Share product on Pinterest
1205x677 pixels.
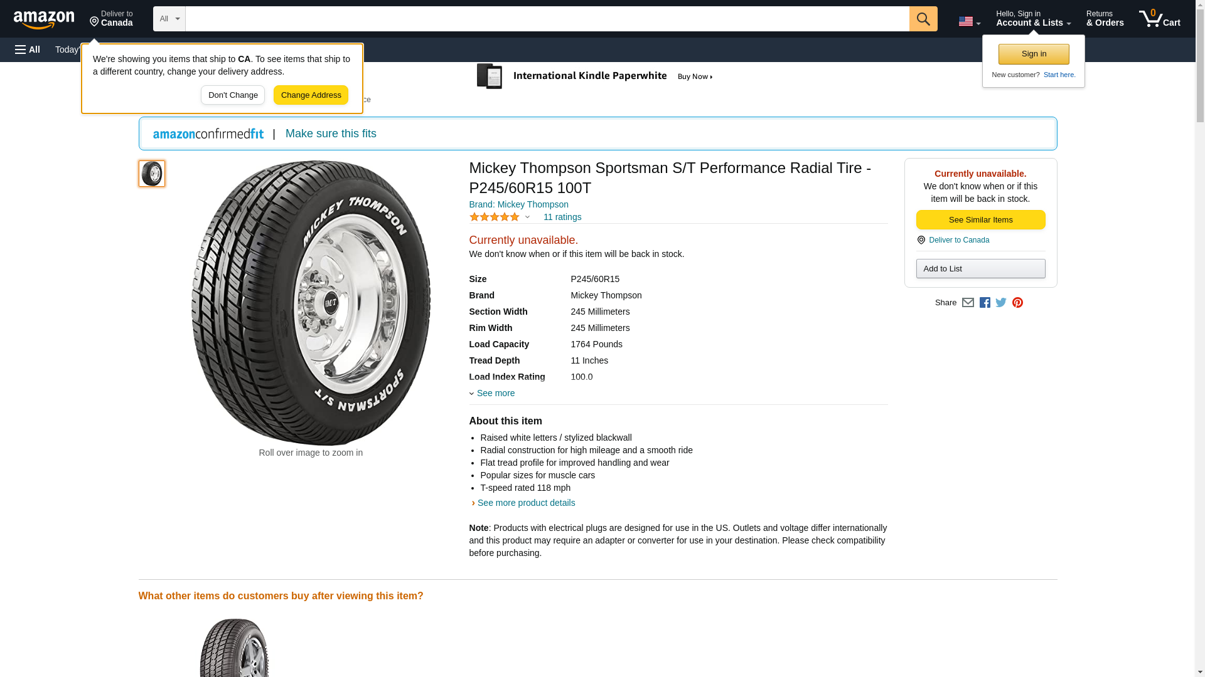pyautogui.click(x=1017, y=303)
